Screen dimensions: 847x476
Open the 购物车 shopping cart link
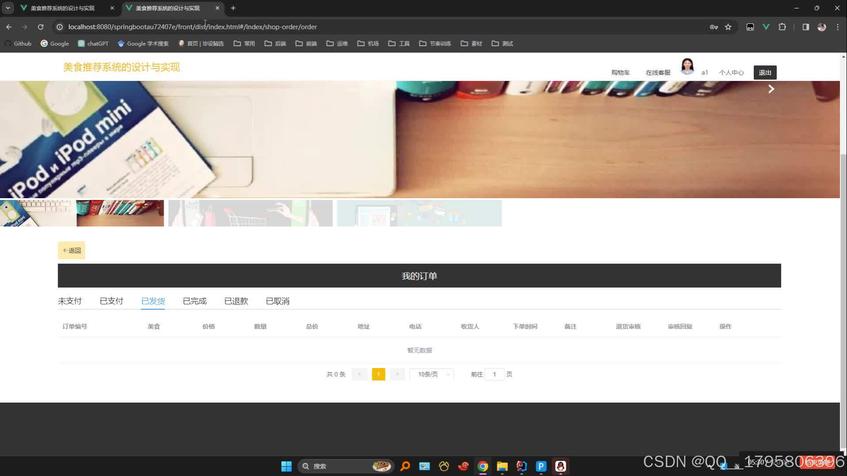pyautogui.click(x=620, y=73)
